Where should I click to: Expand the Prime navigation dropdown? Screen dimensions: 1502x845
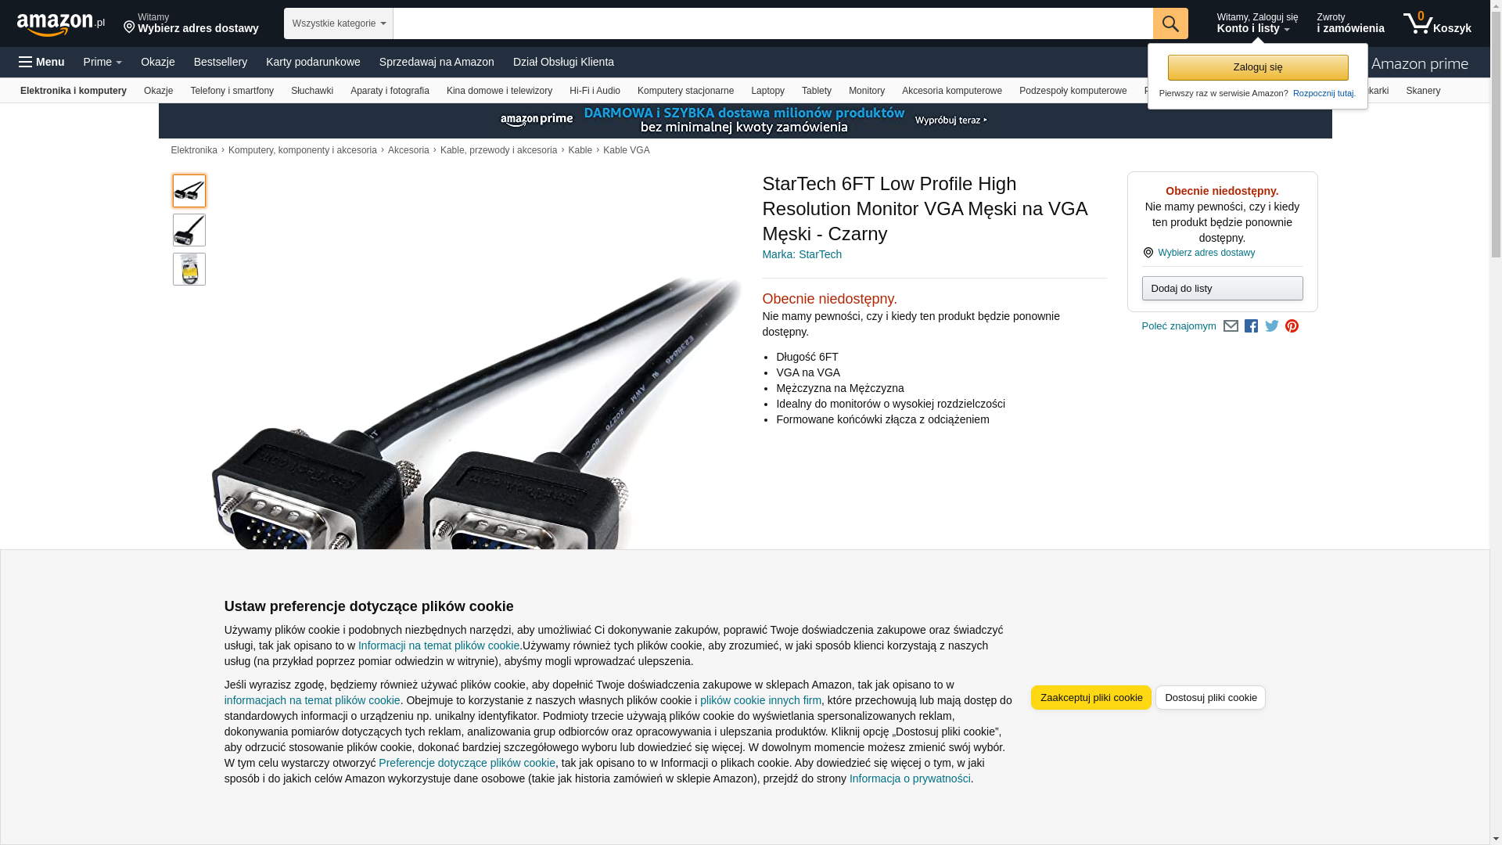[102, 62]
